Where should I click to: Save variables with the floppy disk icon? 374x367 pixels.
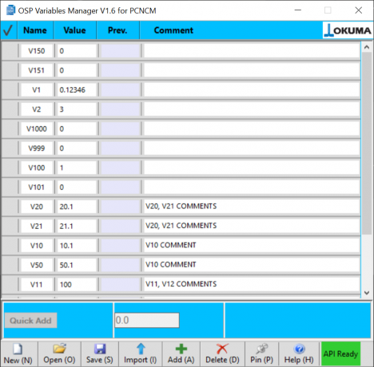coord(100,349)
